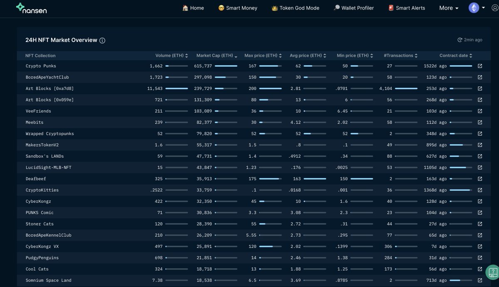
Task: Sort by Max price (ETH) column
Action: click(263, 55)
